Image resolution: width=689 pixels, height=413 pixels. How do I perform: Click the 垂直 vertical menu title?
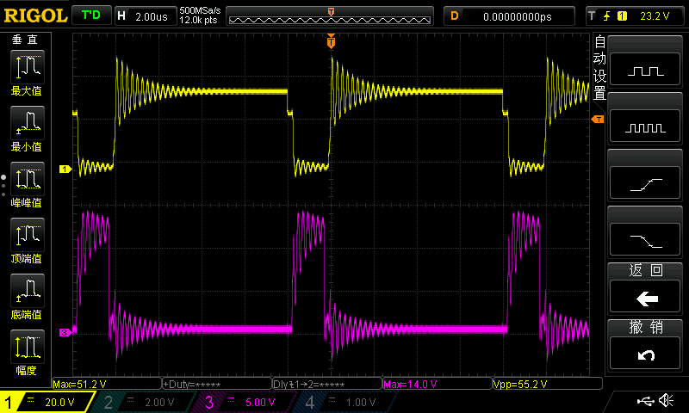(25, 40)
